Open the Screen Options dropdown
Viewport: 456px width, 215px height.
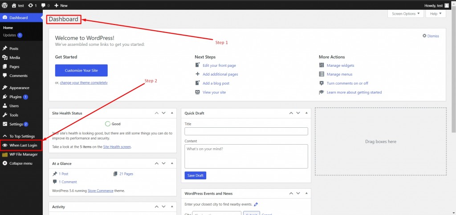click(406, 14)
